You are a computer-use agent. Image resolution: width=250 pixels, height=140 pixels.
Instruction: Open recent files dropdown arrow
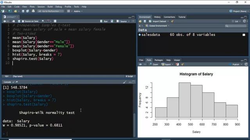click(19, 11)
